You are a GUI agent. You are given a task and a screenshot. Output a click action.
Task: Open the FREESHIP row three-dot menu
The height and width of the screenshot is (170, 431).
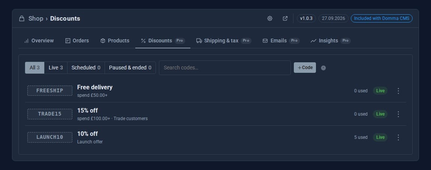point(398,91)
